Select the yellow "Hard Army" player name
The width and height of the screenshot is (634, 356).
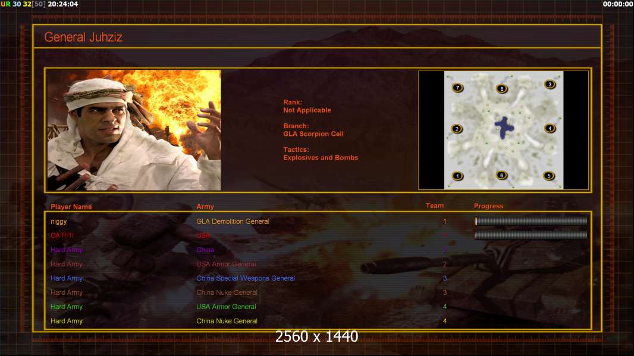pos(66,322)
